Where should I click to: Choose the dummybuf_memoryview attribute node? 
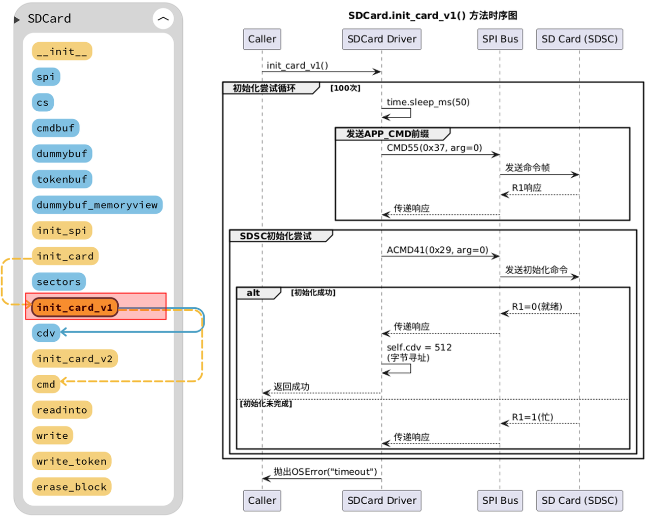click(97, 205)
